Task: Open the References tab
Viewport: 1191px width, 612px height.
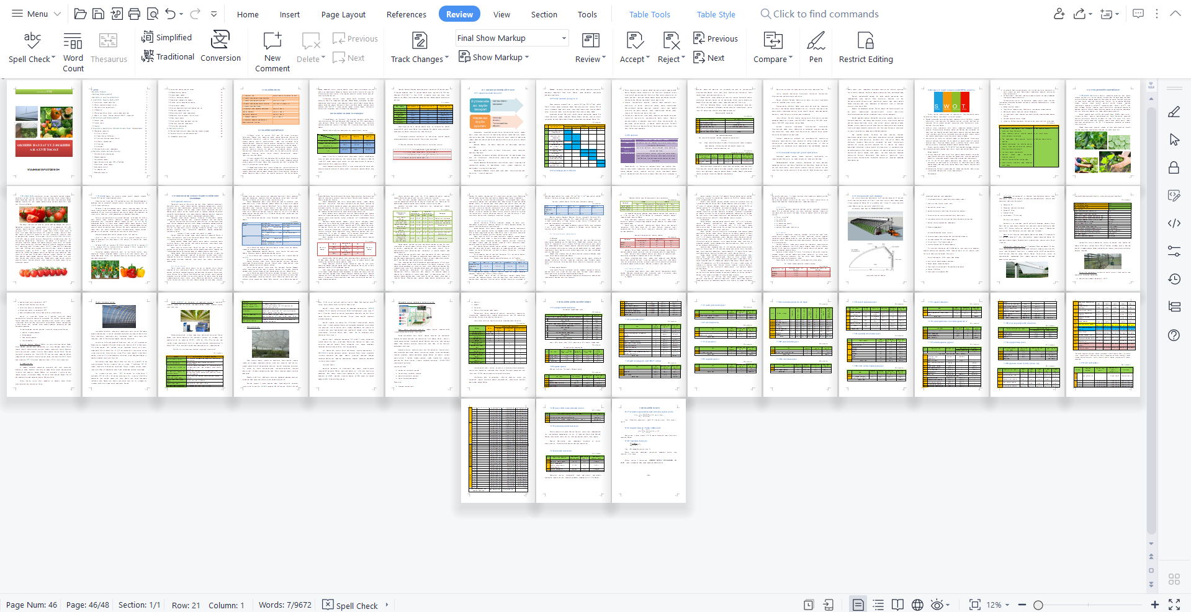Action: point(406,14)
